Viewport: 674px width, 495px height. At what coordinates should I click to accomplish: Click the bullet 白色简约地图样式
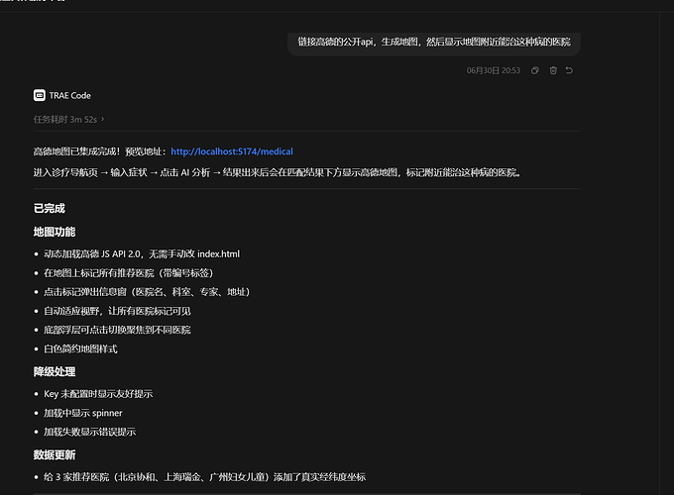[81, 349]
